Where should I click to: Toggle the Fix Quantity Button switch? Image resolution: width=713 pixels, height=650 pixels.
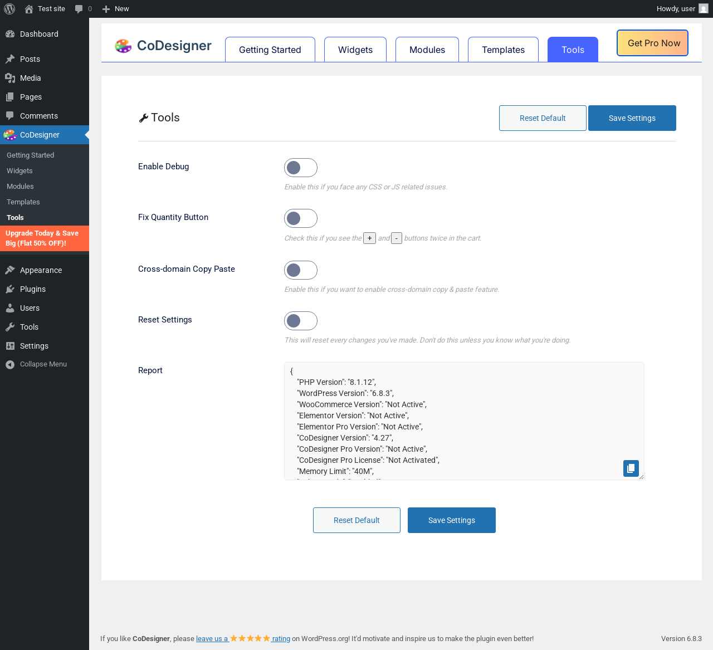point(301,218)
